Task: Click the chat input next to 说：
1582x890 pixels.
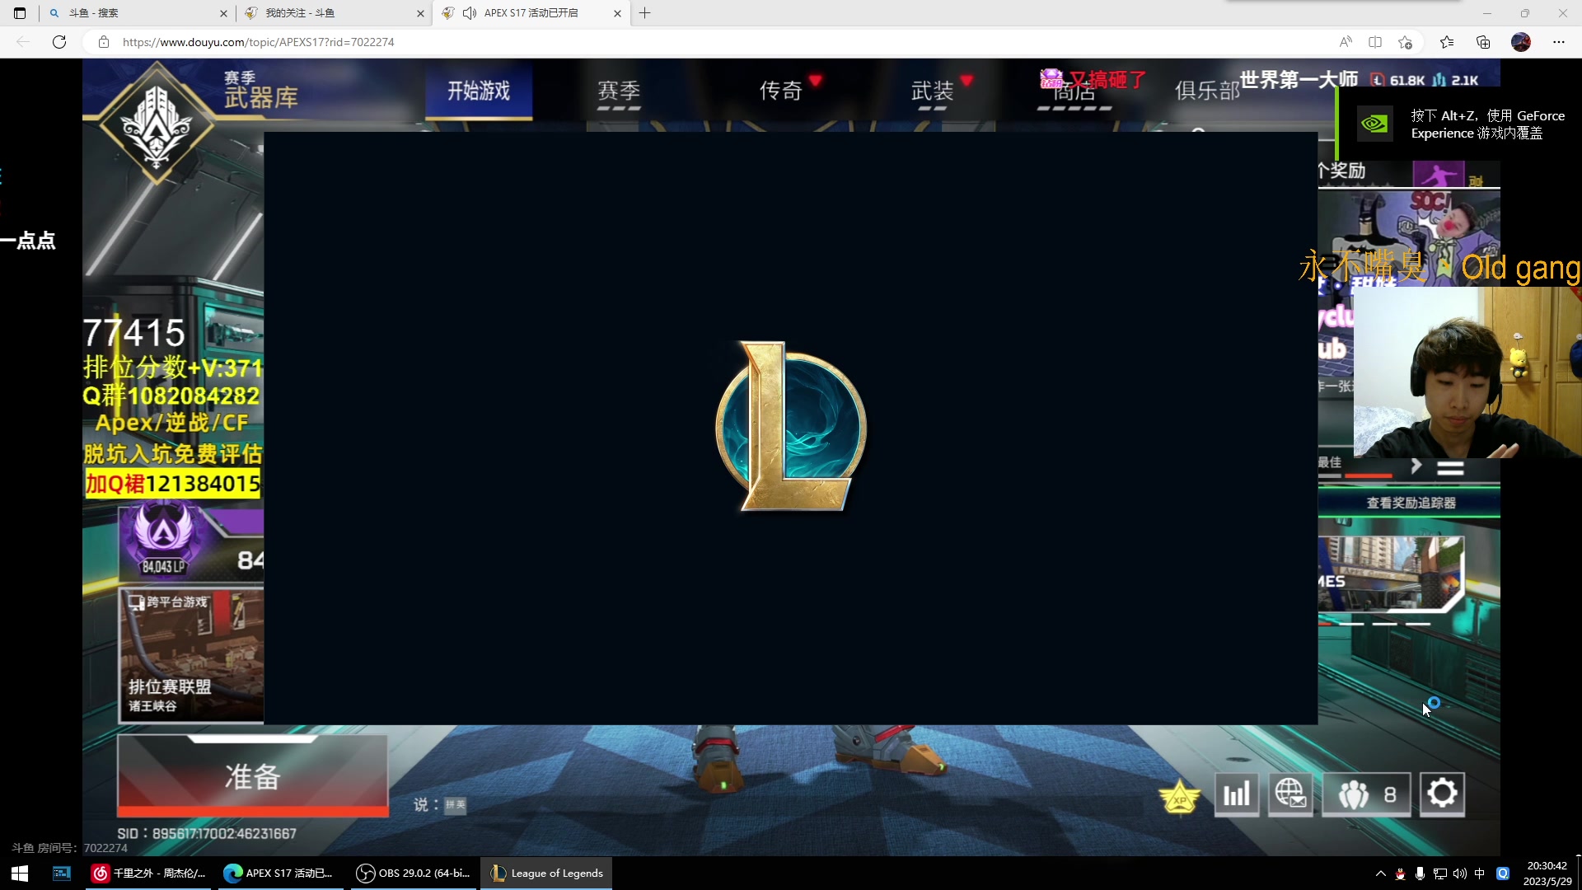Action: tap(456, 805)
